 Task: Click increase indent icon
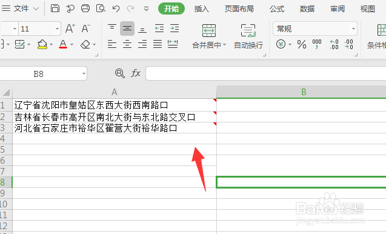click(x=175, y=28)
